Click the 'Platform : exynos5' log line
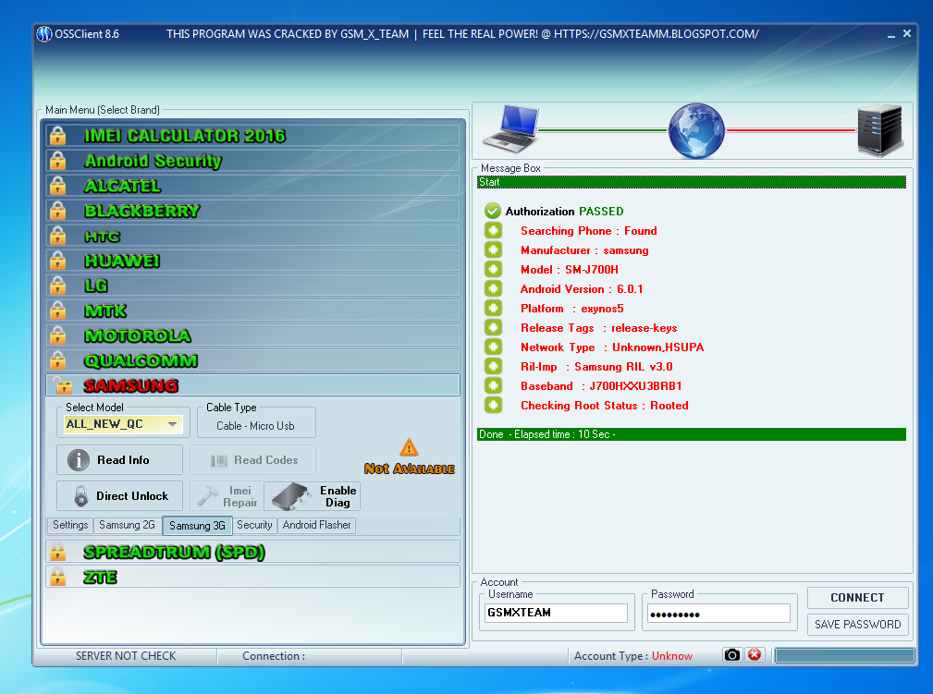933x694 pixels. [571, 309]
